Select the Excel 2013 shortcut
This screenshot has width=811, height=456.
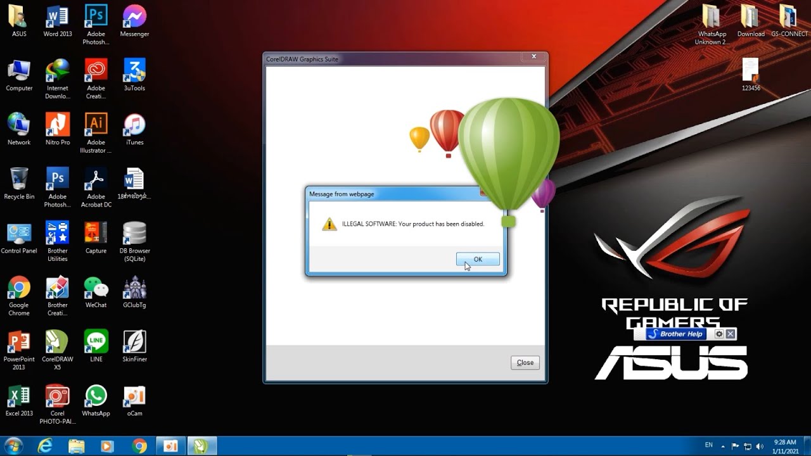pos(19,401)
